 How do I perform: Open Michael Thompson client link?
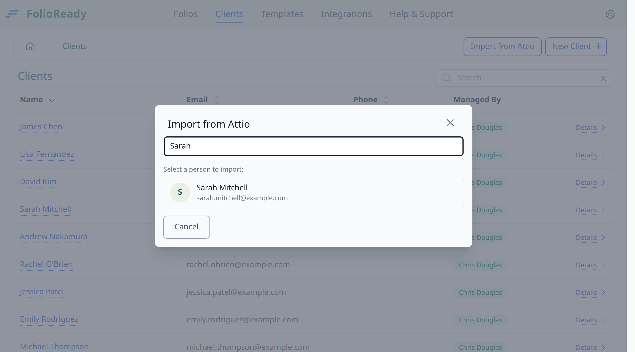point(54,347)
